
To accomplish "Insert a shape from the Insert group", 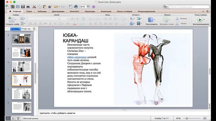I will [132, 24].
